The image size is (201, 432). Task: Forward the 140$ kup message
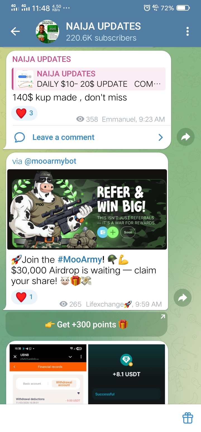pos(186,137)
